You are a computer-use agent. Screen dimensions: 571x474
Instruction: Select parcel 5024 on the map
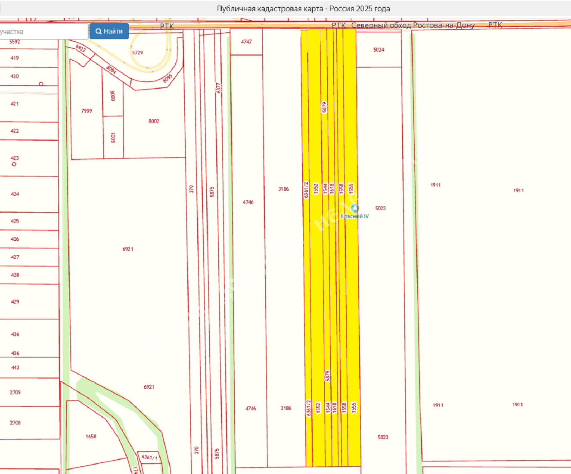[379, 50]
